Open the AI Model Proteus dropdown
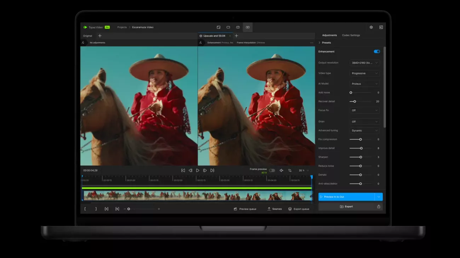The width and height of the screenshot is (460, 258). click(x=364, y=84)
